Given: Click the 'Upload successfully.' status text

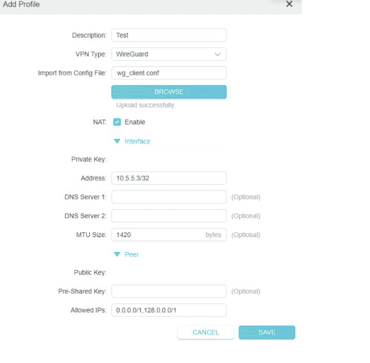Looking at the screenshot, I should click(x=145, y=105).
